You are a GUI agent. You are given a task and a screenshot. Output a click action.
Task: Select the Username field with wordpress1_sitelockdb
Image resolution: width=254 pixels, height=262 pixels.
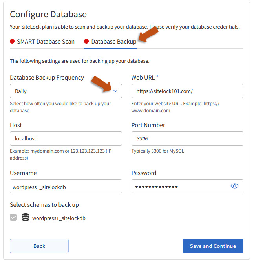pos(66,186)
